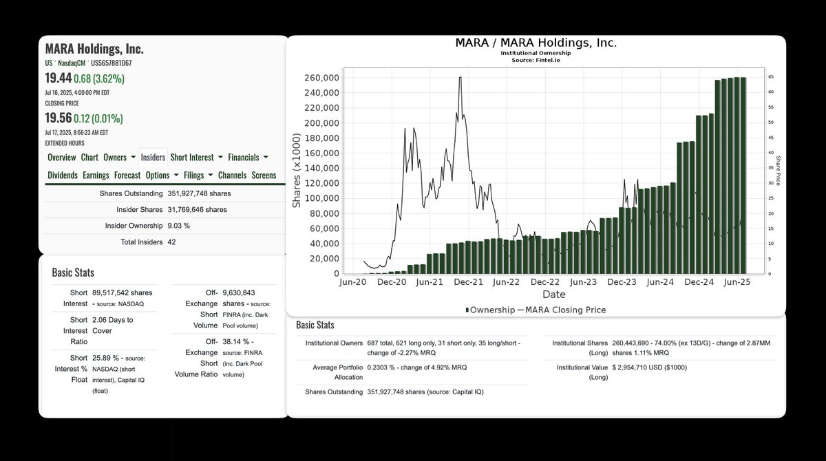826x461 pixels.
Task: Select the Insiders tab
Action: click(153, 158)
